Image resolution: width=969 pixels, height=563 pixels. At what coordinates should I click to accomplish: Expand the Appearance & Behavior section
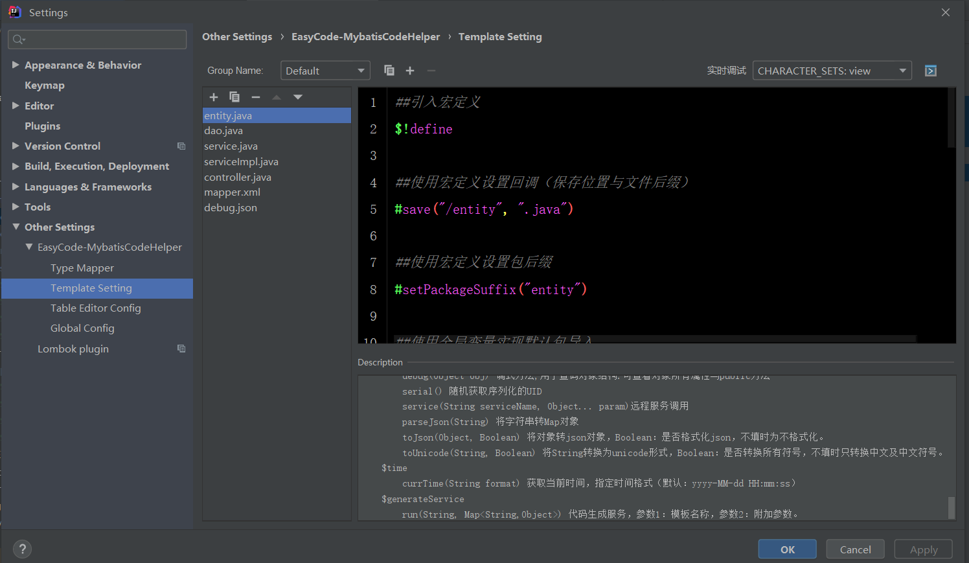(x=16, y=65)
